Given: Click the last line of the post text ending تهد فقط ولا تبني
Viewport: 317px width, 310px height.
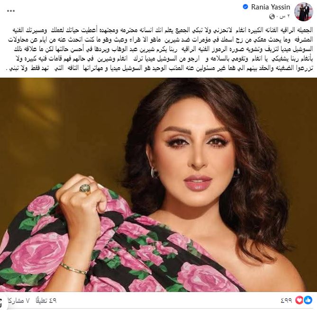Looking at the screenshot, I should [160, 68].
